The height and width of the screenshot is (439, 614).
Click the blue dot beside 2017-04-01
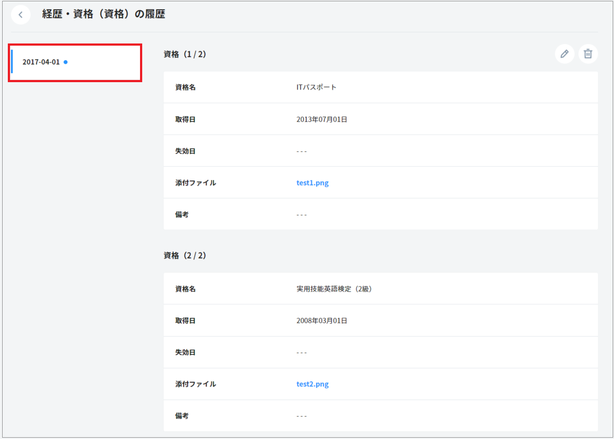click(x=66, y=62)
